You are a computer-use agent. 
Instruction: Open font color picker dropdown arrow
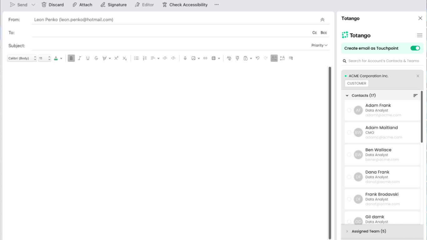pos(61,58)
